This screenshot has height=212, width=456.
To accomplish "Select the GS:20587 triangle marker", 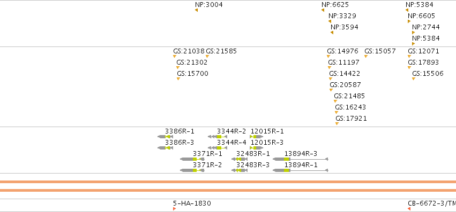I will point(331,90).
